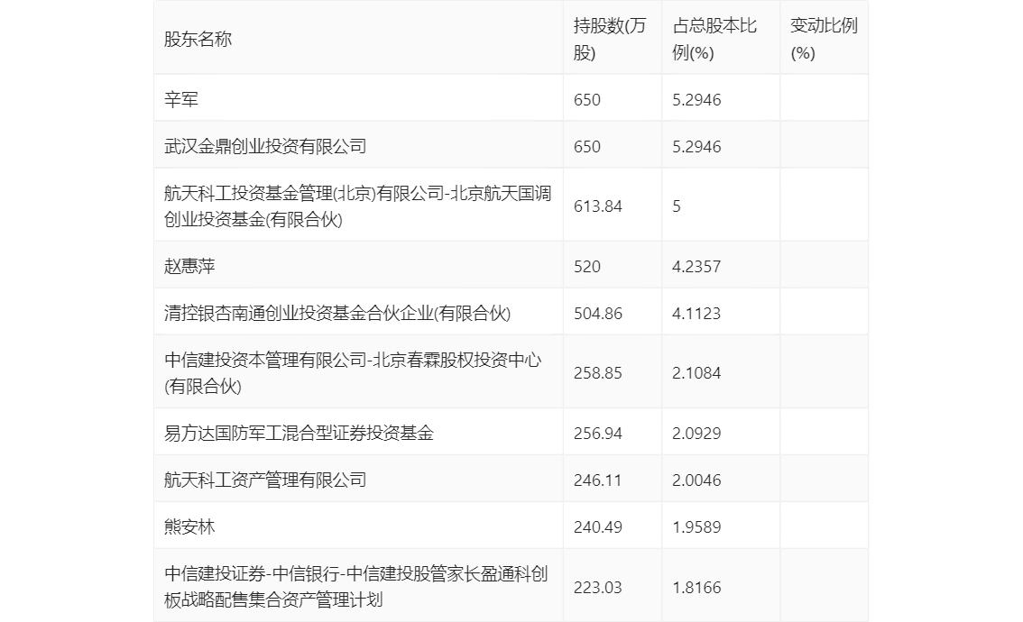Select the 246.11 shares value
1023x622 pixels.
point(597,480)
